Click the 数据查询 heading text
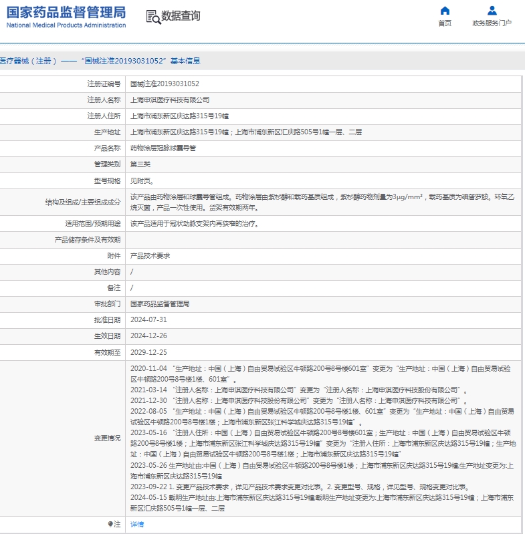The height and width of the screenshot is (538, 525). click(x=181, y=16)
